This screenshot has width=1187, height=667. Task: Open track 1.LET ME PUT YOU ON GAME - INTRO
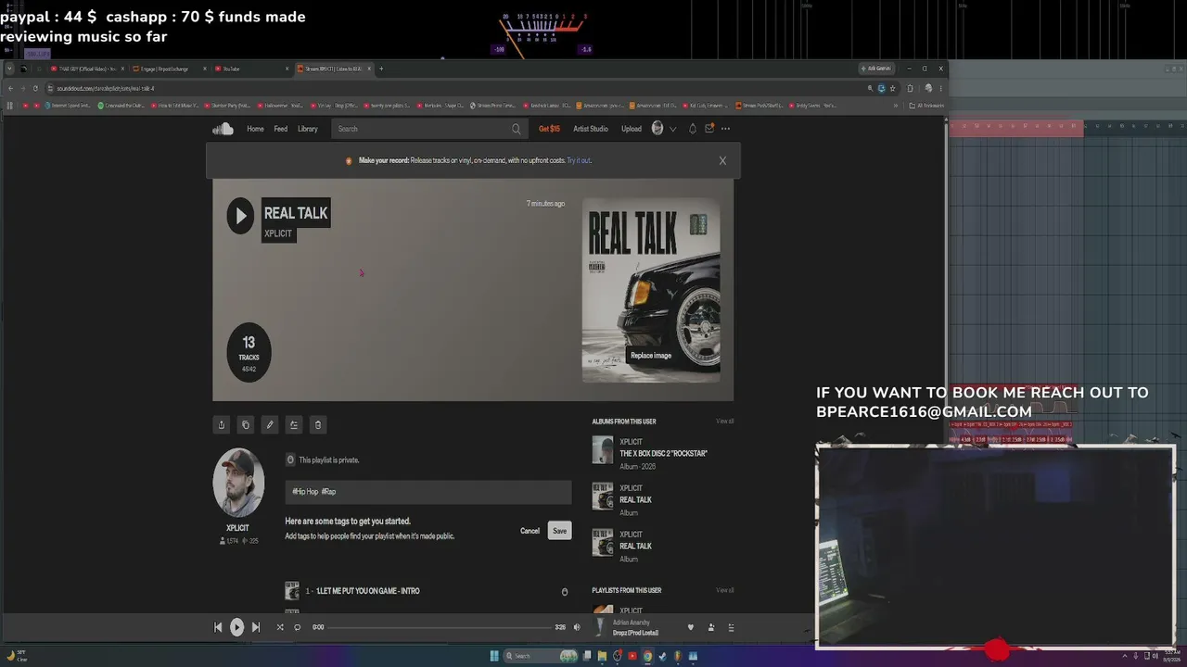click(367, 591)
